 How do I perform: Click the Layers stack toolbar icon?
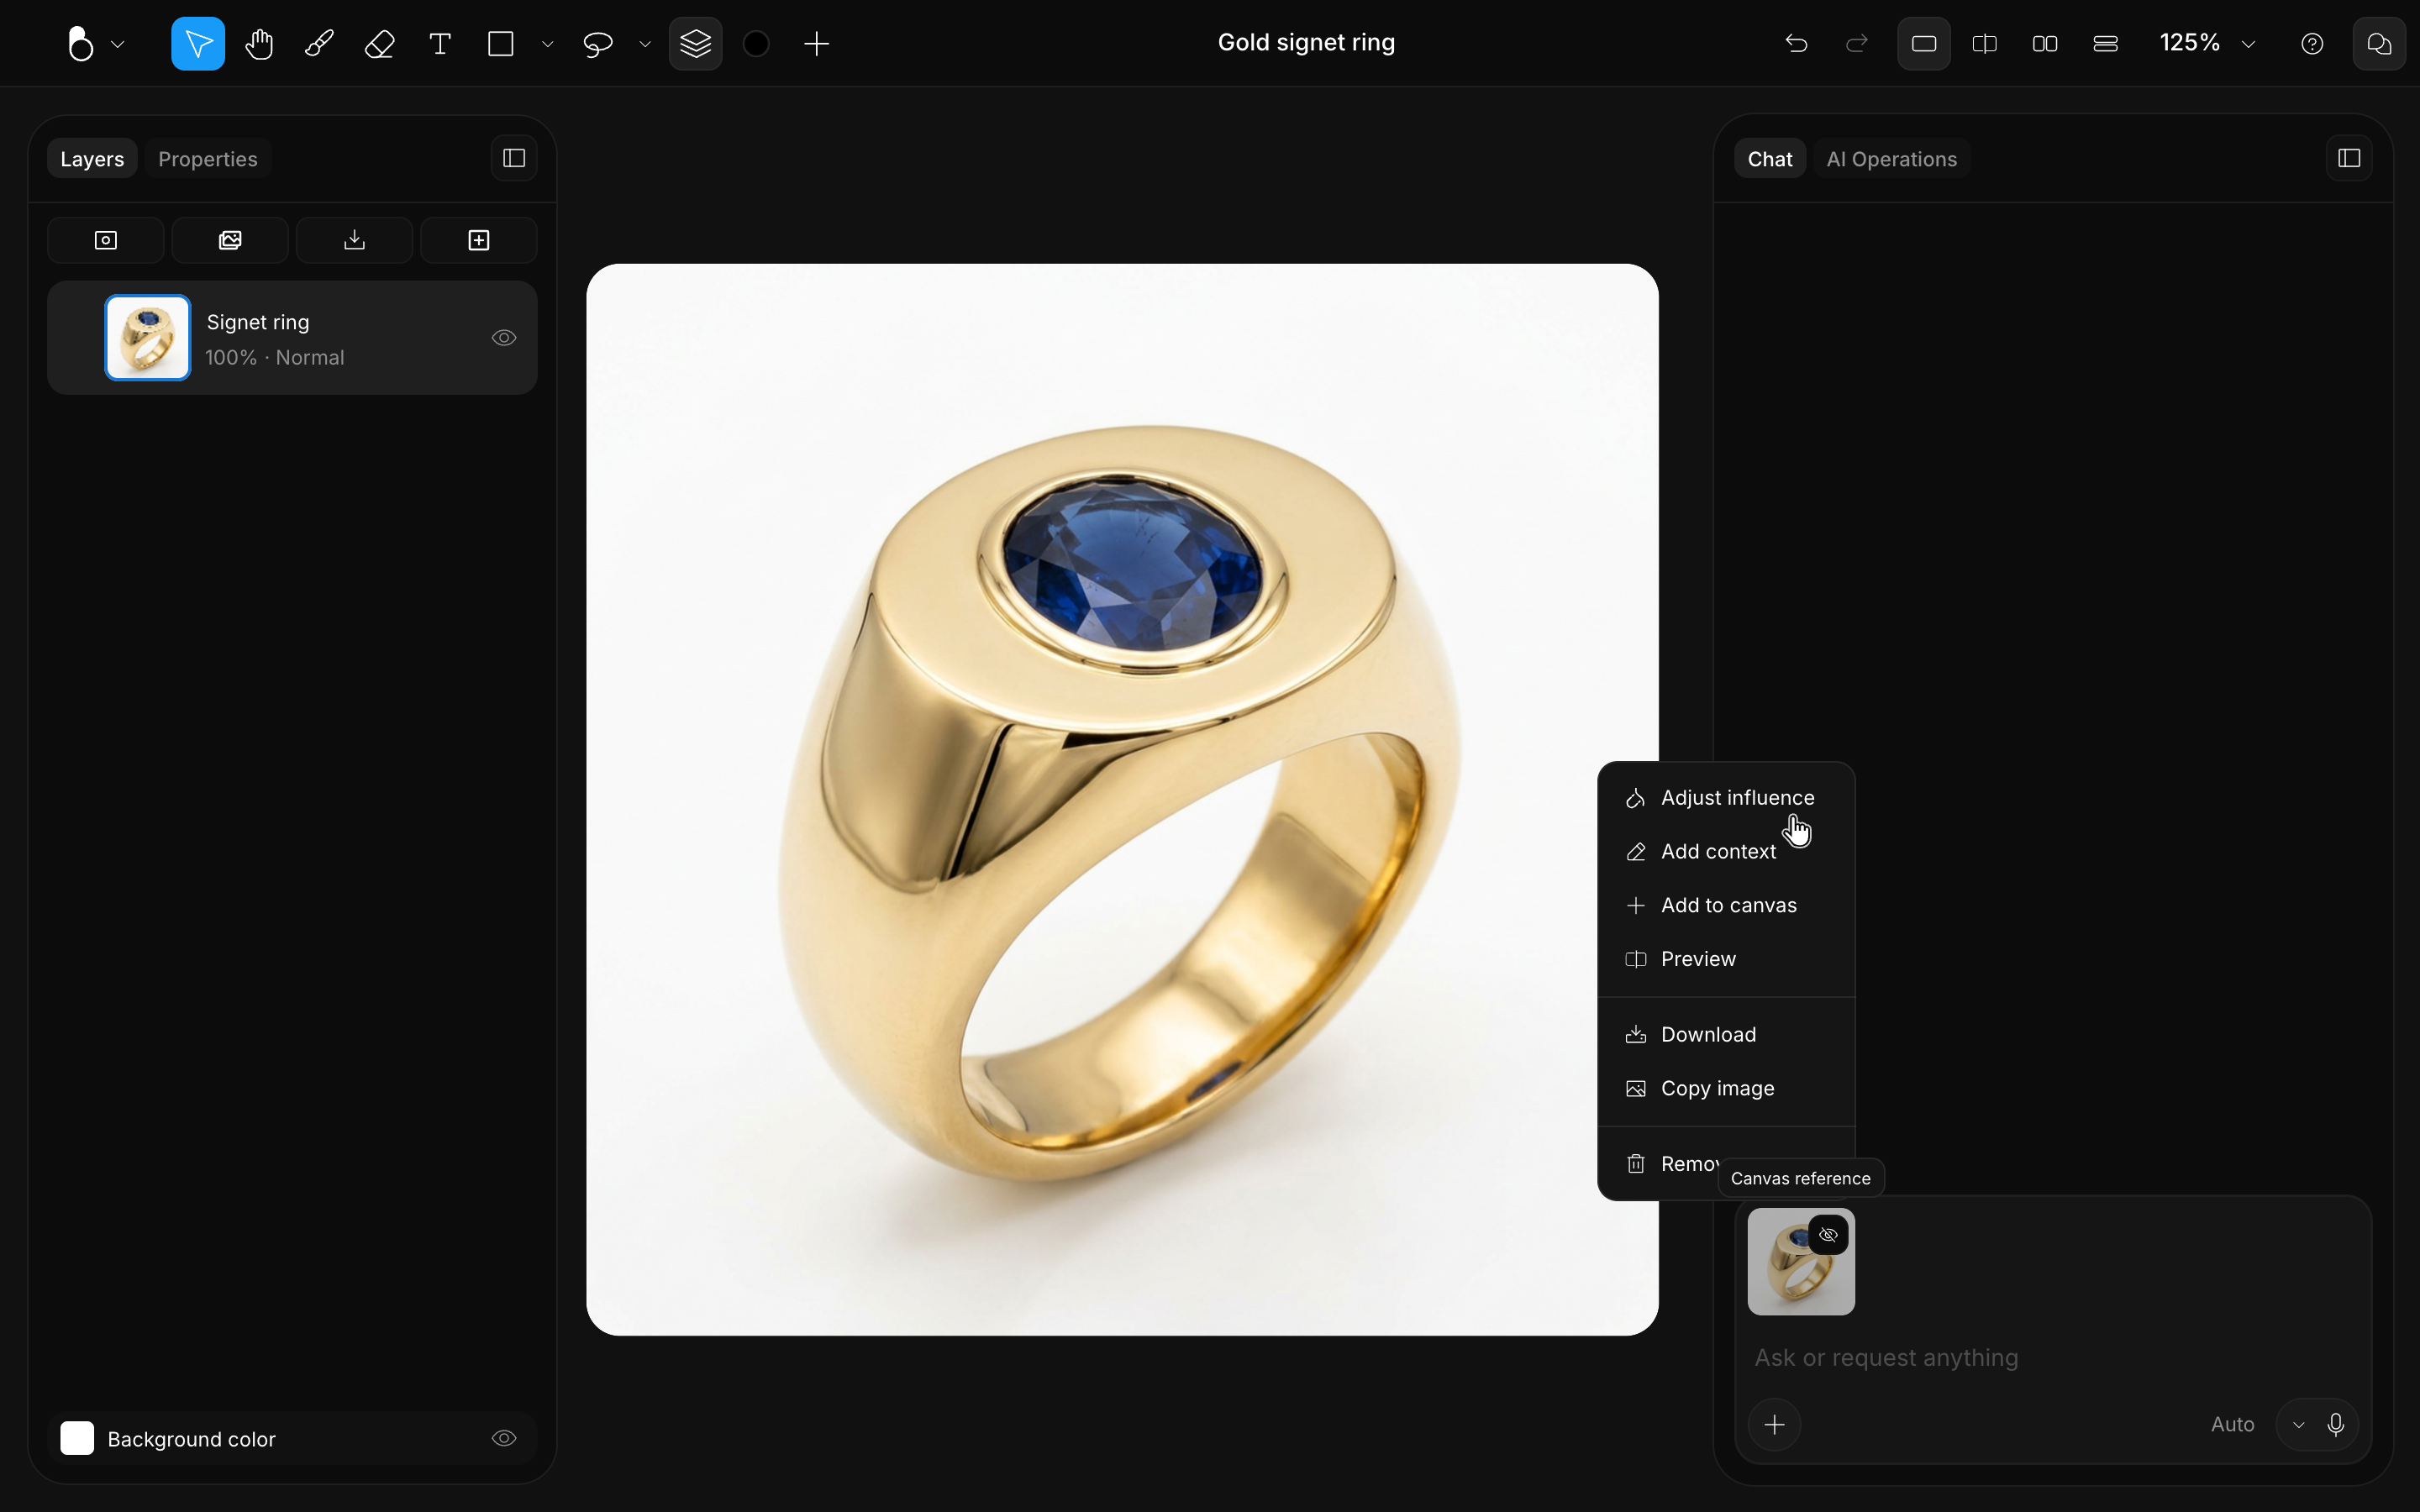(696, 44)
